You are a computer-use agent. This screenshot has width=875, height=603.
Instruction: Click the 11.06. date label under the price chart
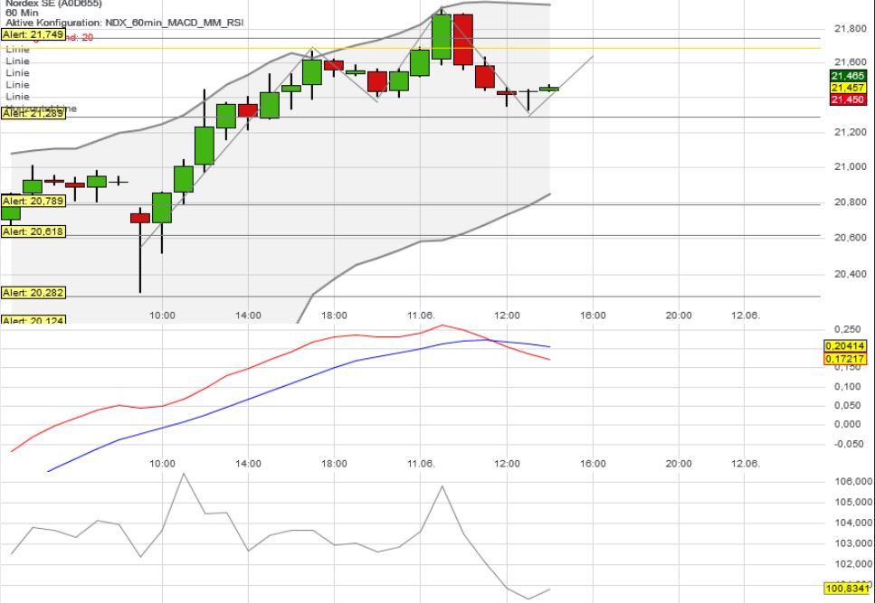(x=421, y=316)
